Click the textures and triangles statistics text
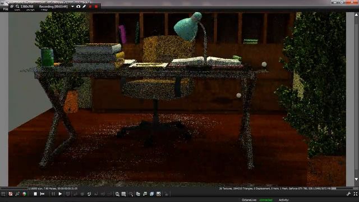The width and height of the screenshot is (359, 202). coord(274,189)
